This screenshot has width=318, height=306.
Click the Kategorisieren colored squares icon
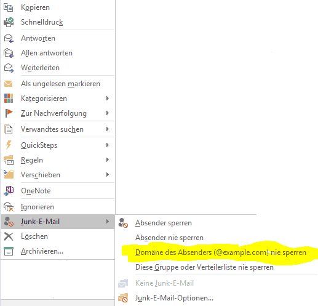9,99
